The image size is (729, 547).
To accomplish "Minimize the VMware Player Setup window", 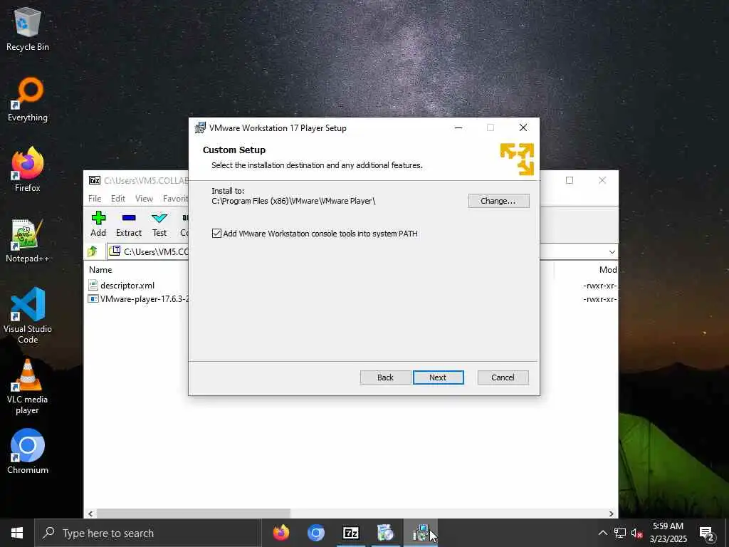I will 458,128.
